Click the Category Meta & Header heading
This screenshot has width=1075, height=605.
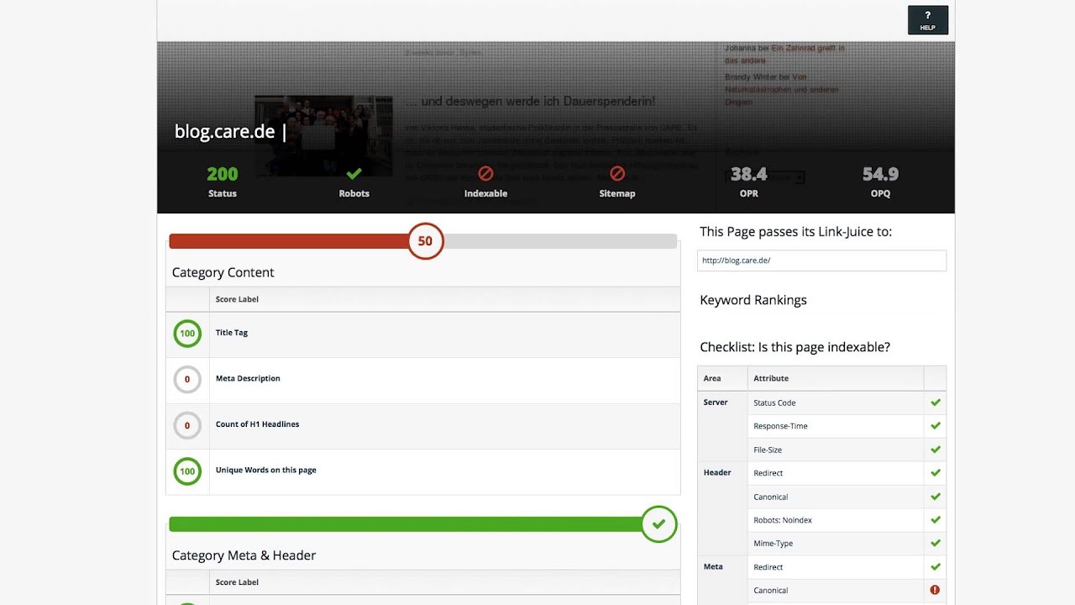[x=244, y=555]
